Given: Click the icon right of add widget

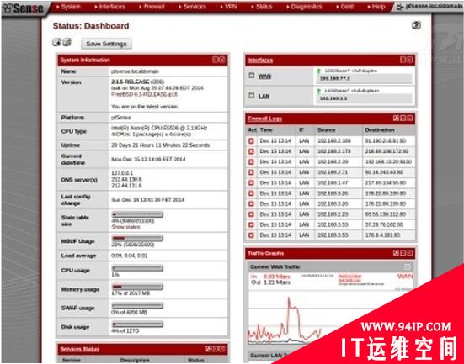Looking at the screenshot, I should 67,42.
